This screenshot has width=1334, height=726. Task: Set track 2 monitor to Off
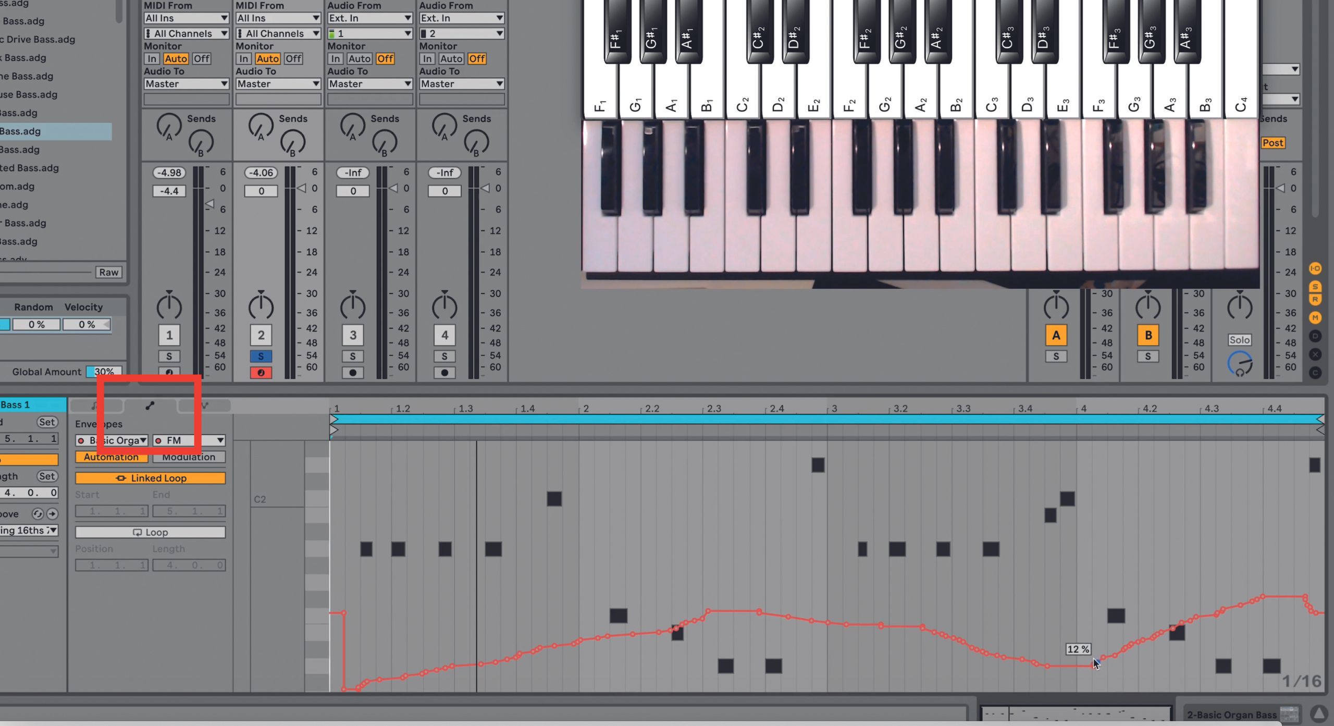293,59
